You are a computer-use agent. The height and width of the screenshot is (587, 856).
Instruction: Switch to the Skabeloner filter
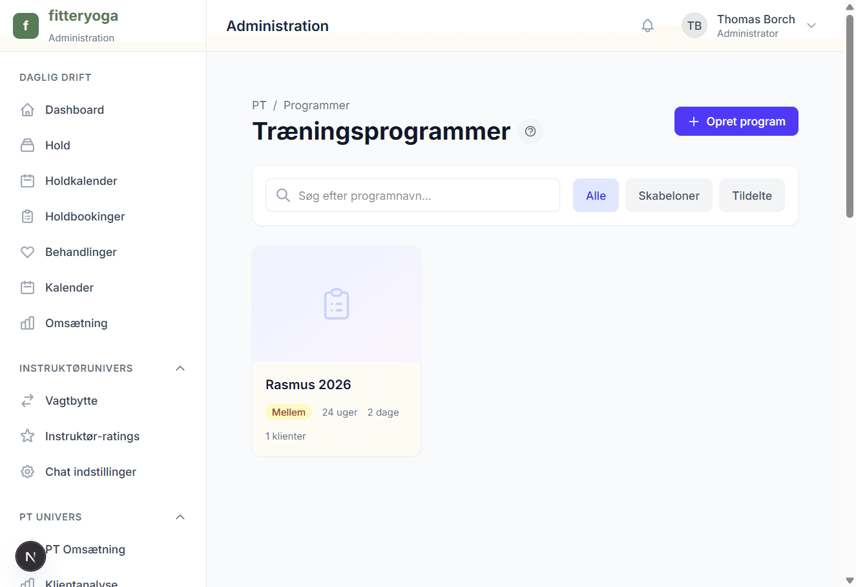tap(669, 195)
